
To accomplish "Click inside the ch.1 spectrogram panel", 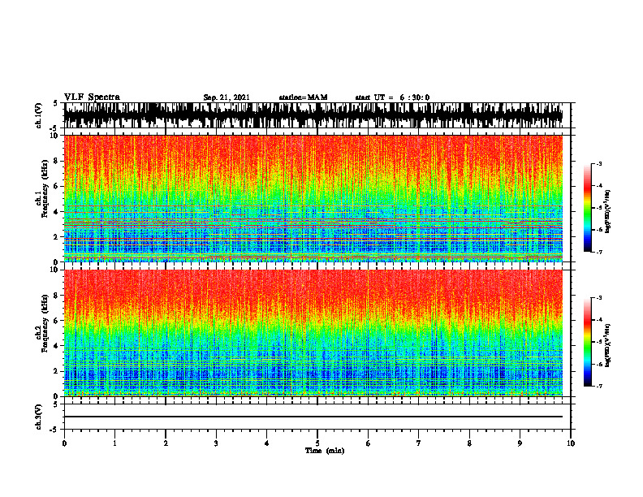I will click(313, 198).
